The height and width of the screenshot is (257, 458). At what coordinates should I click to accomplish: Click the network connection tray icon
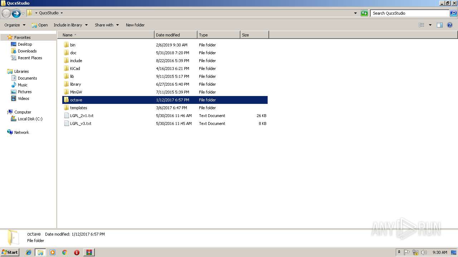[415, 252]
